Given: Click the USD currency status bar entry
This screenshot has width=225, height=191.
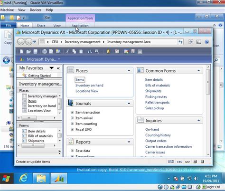Looking at the screenshot, I should click(171, 162).
